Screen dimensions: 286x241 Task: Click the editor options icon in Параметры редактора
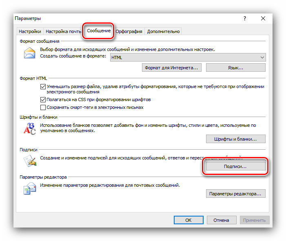pos(30,189)
